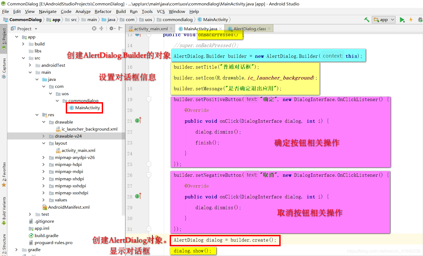Collapse the app module node
423x256 pixels.
click(17, 37)
